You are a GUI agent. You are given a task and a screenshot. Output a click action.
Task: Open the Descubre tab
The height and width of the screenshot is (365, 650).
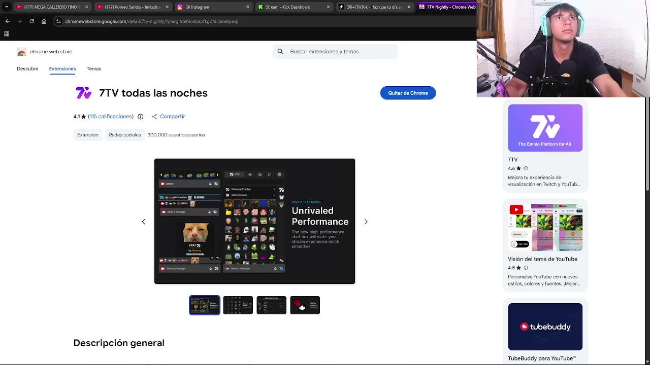27,68
